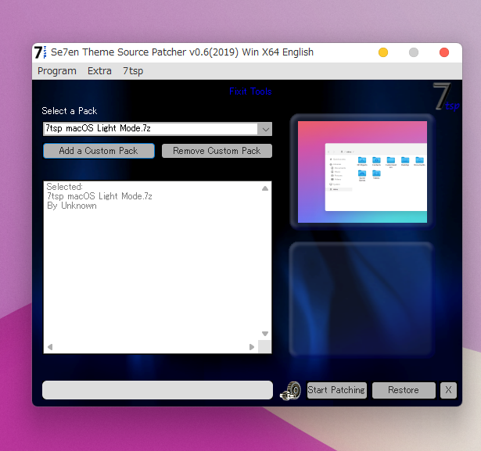Viewport: 481px width, 451px height.
Task: Click the Restore button
Action: tap(404, 390)
